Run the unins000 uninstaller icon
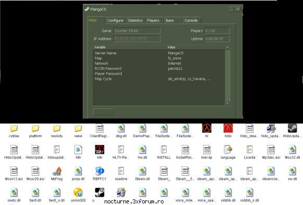The image size is (303, 205). click(78, 192)
